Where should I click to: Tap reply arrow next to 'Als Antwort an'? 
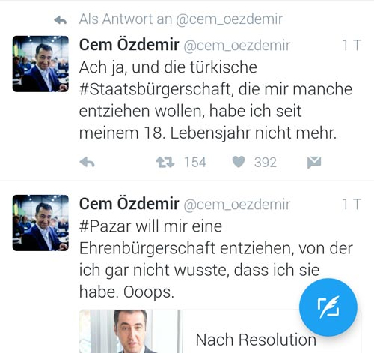click(61, 20)
